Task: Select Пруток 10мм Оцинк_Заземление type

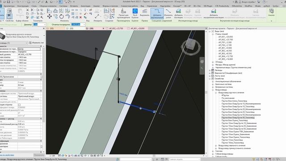Action: pyautogui.click(x=236, y=134)
